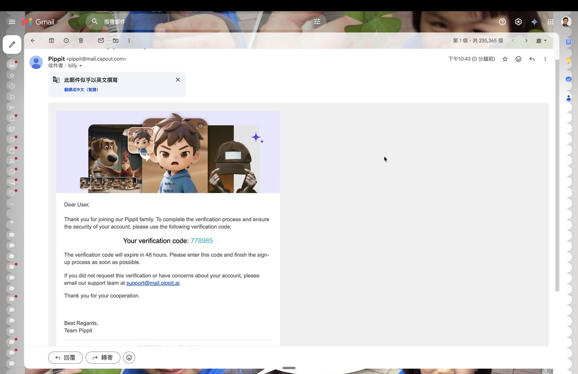Open Google apps grid
578x374 pixels.
point(550,22)
